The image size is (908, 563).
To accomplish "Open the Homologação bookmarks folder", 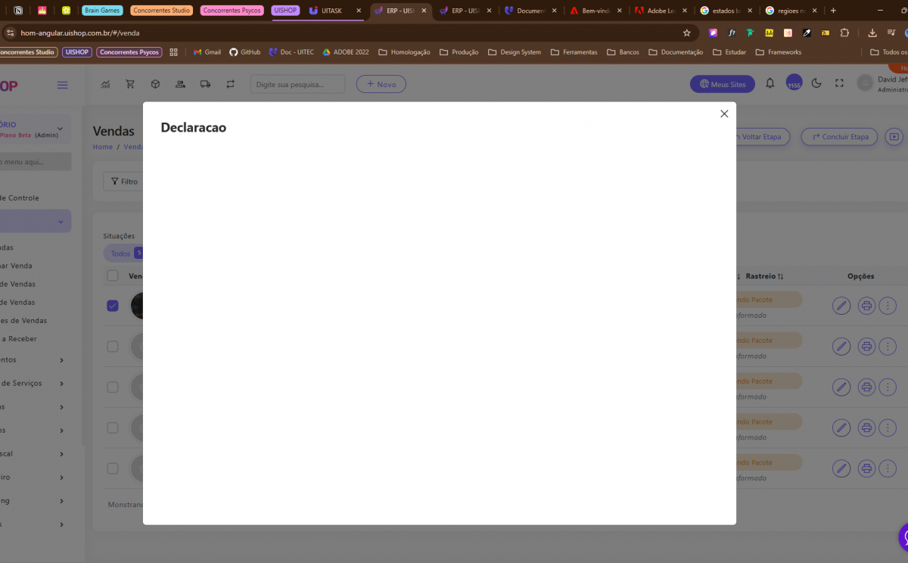I will (404, 52).
